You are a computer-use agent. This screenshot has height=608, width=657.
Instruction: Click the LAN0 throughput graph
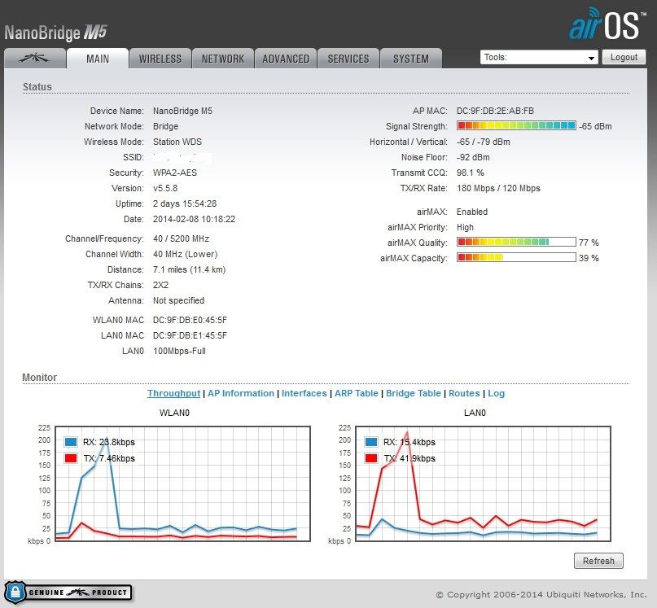click(x=483, y=484)
